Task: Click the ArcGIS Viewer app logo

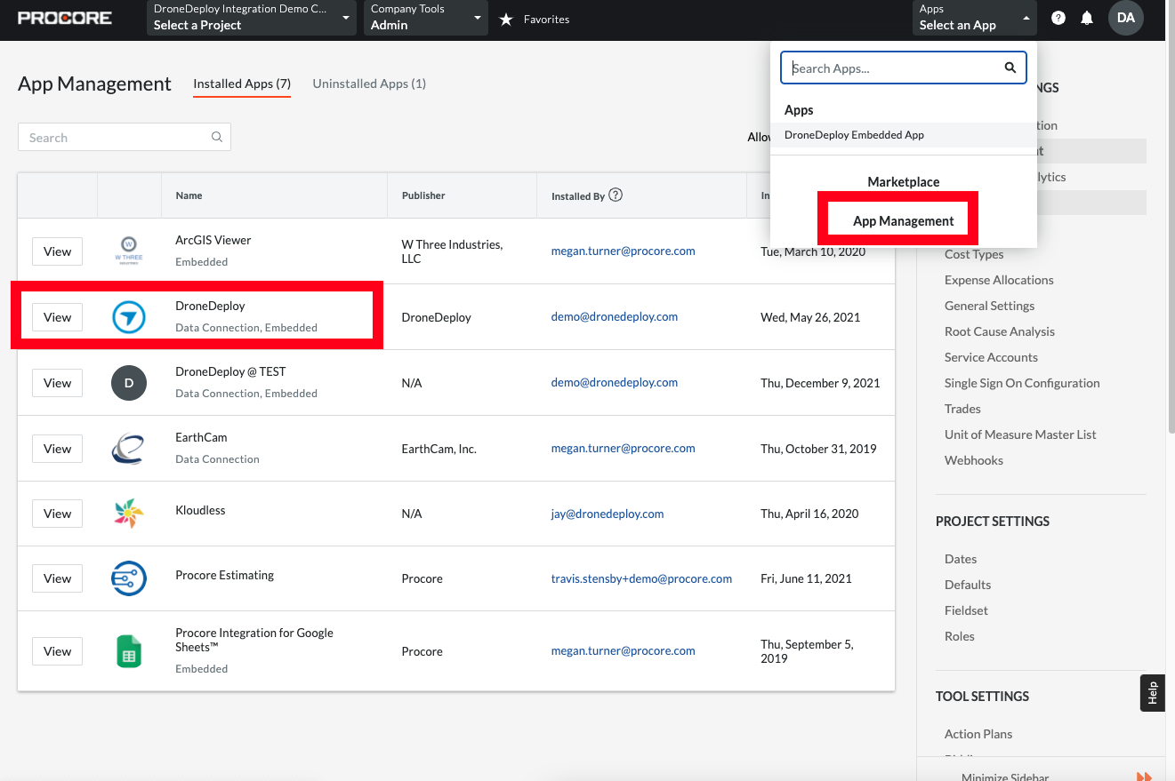Action: pos(129,251)
